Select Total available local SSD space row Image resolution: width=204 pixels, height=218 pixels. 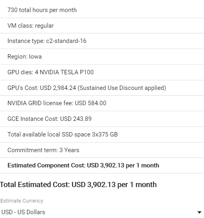(x=102, y=134)
